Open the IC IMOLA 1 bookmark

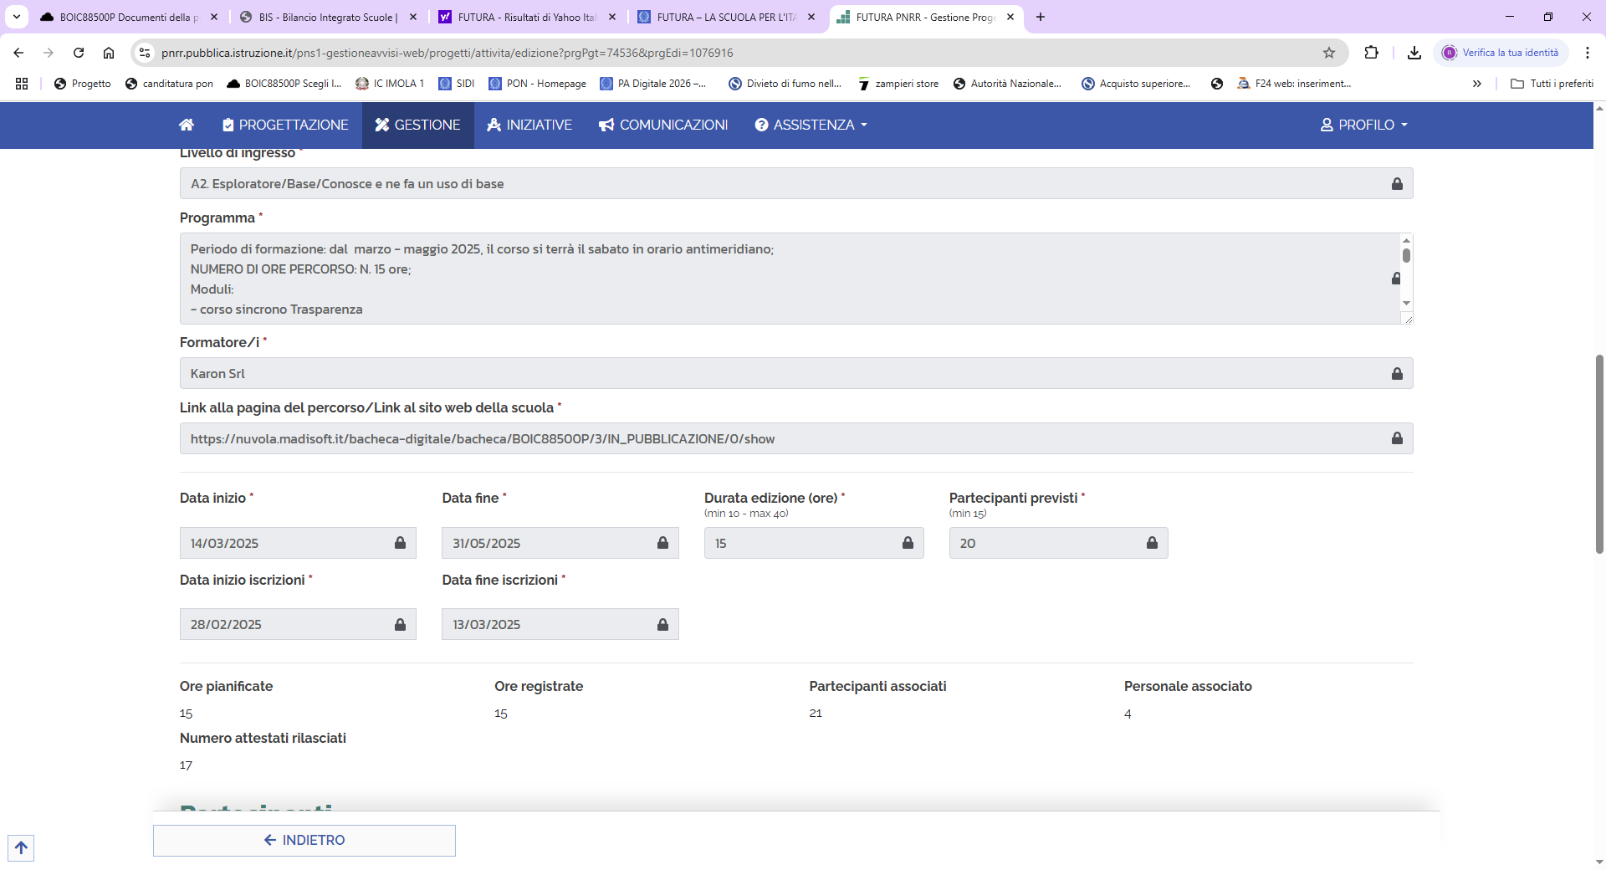tap(390, 84)
